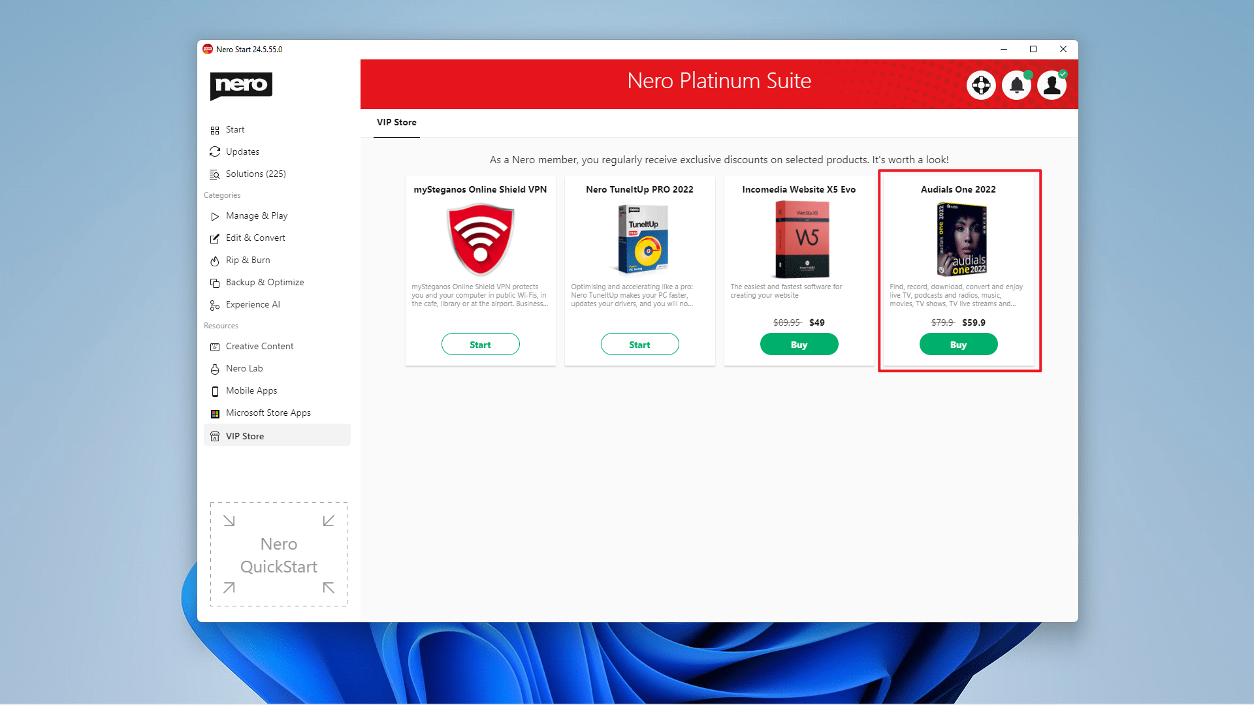Click the VIP Store shop icon
Viewport: 1254px width, 705px height.
click(x=215, y=437)
